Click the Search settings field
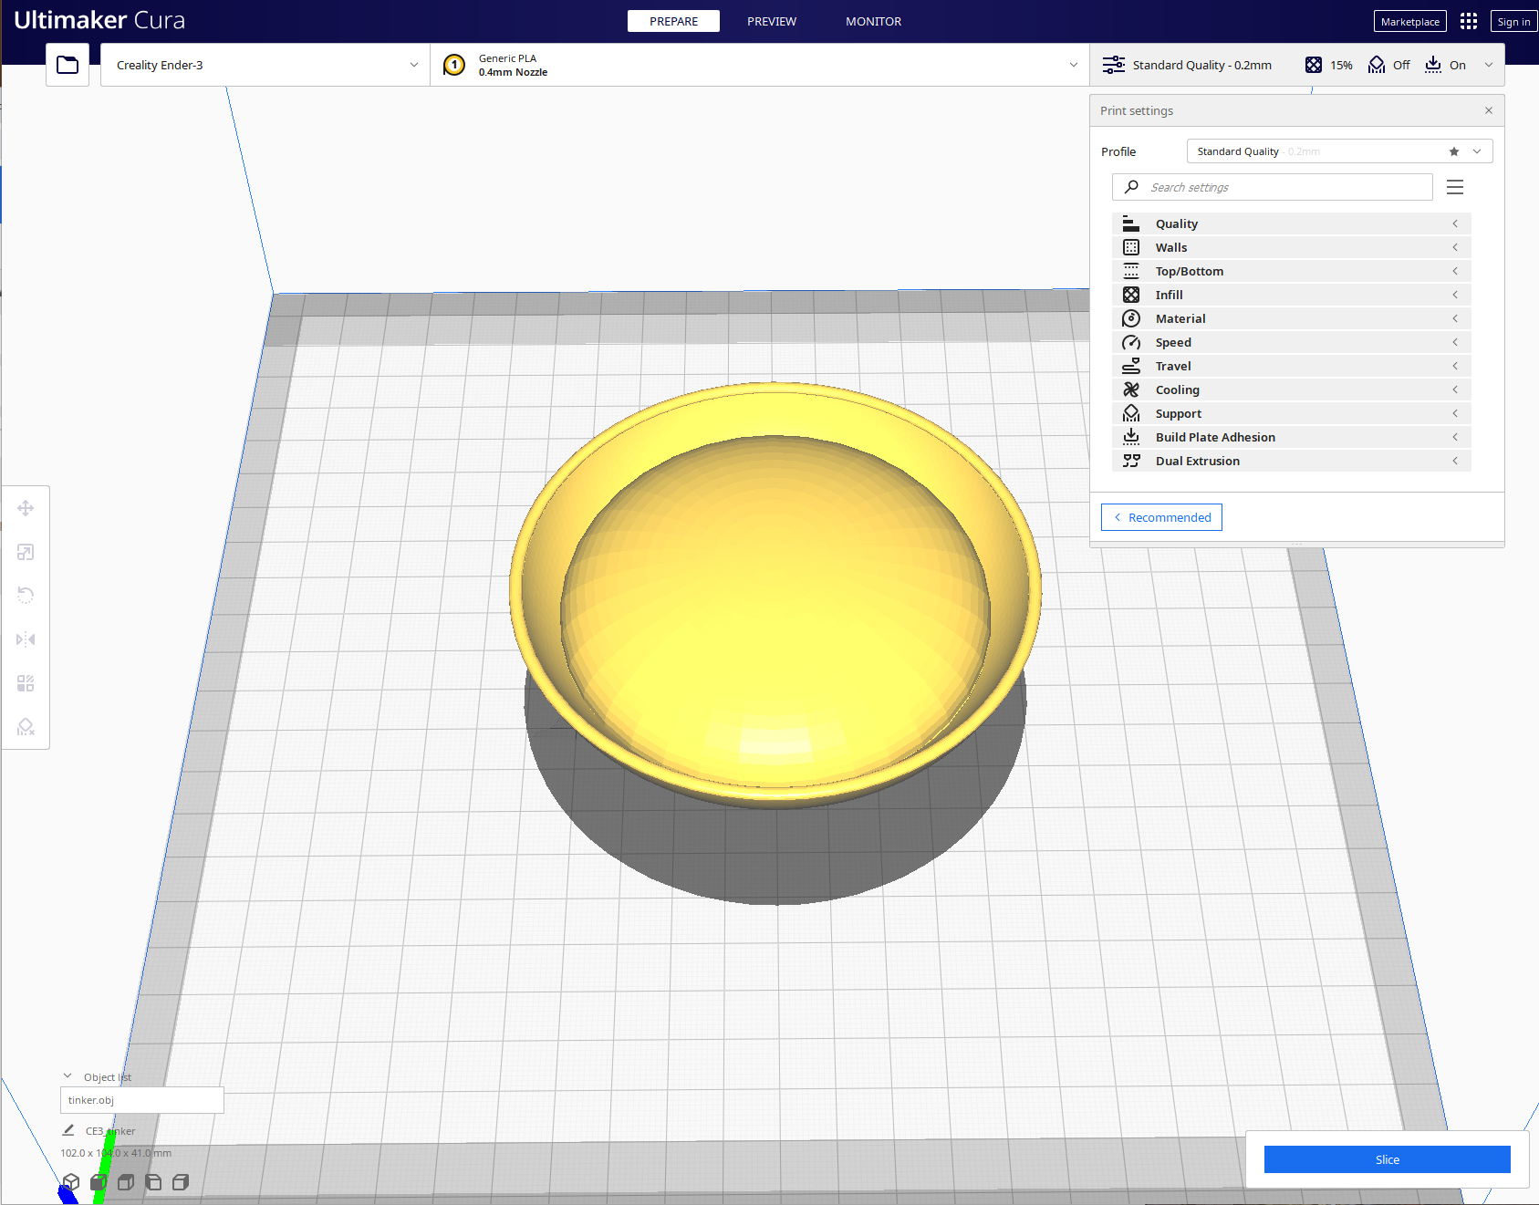1539x1205 pixels. point(1272,187)
